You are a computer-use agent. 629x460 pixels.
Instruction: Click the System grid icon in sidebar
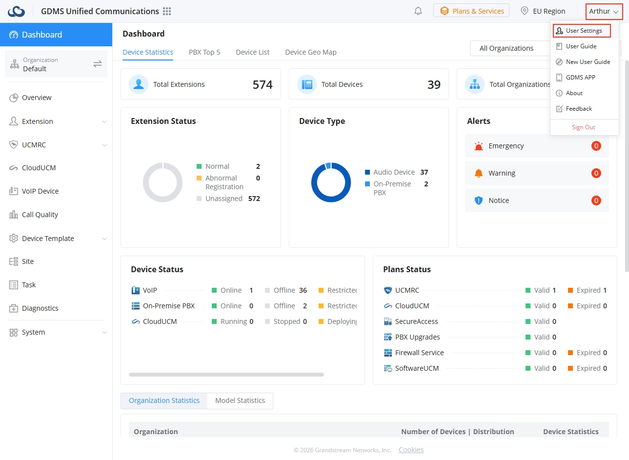tap(14, 332)
